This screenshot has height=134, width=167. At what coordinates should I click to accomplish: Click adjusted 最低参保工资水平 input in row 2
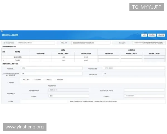click(x=131, y=60)
